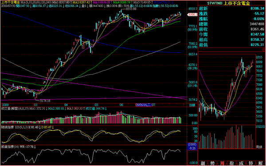Switch to the 細 detail tab

point(203,163)
